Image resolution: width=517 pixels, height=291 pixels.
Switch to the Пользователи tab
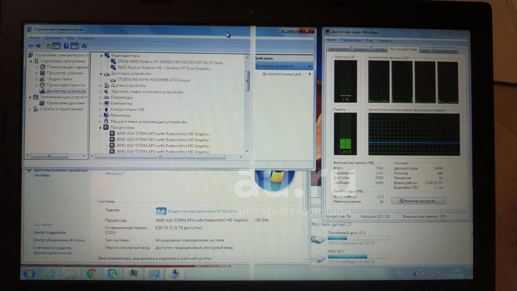445,51
